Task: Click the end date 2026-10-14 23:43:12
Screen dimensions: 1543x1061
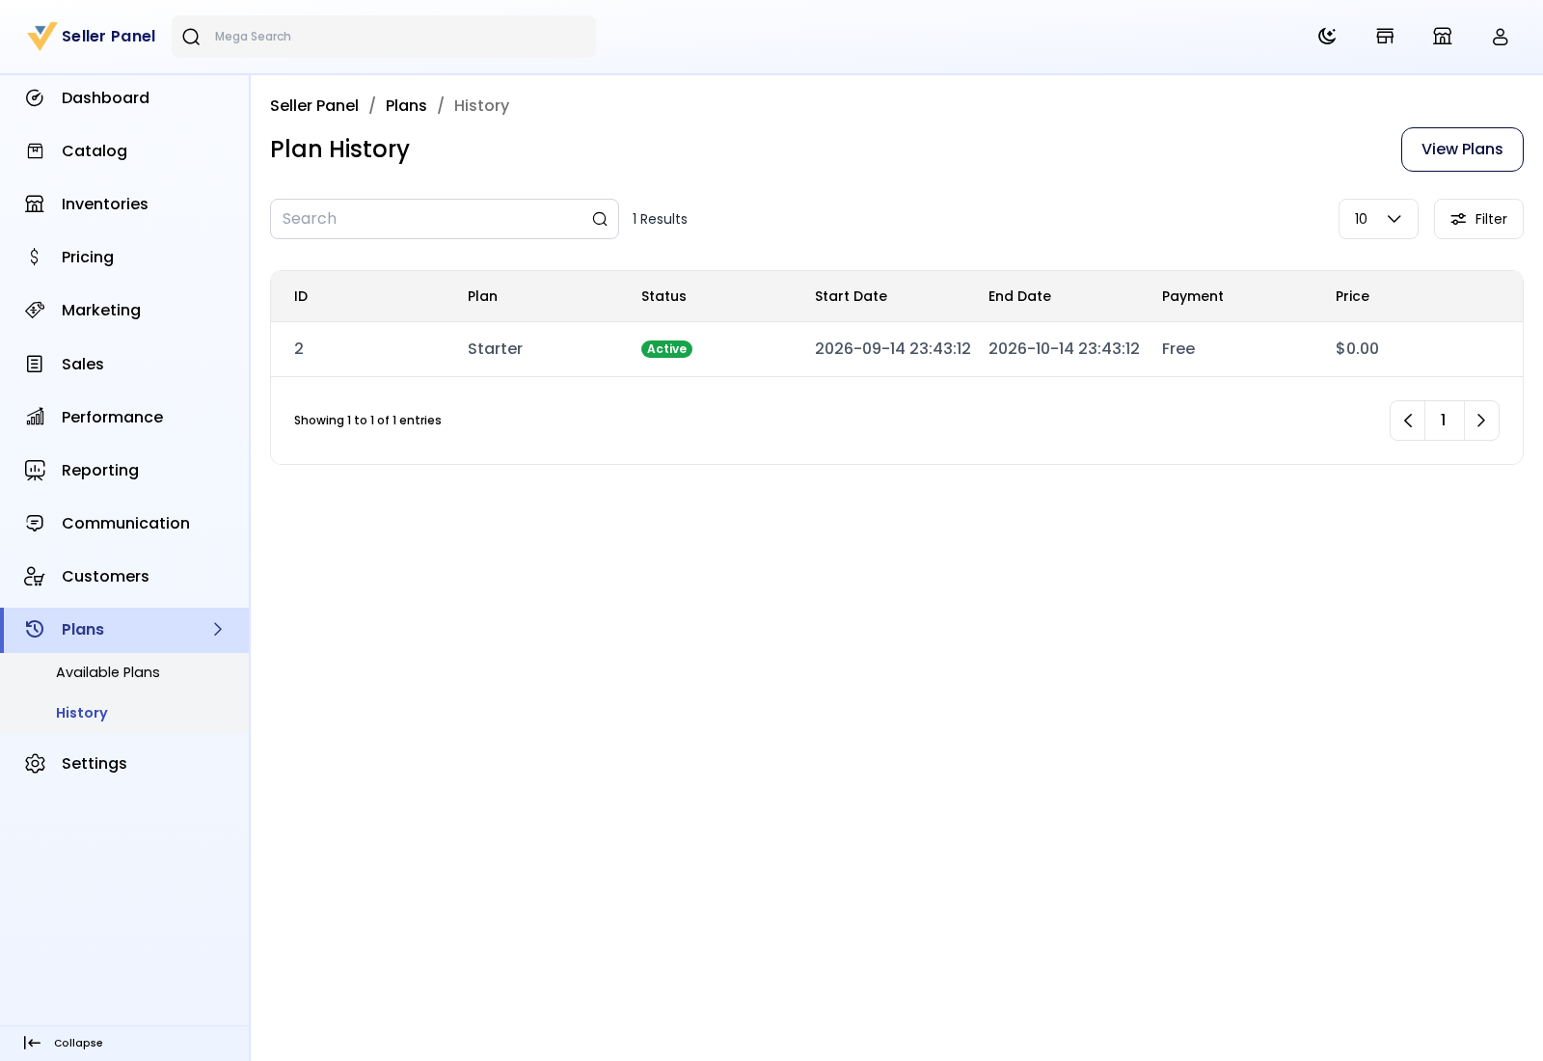Action: [x=1064, y=349]
